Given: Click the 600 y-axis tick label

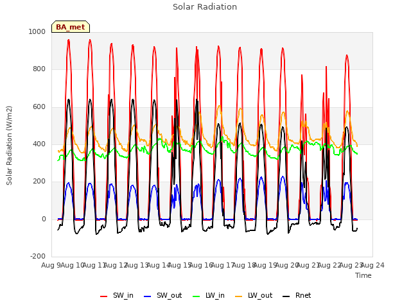Looking at the screenshot, I should [x=39, y=107].
